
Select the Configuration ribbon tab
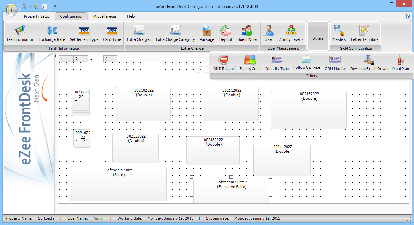(x=71, y=16)
